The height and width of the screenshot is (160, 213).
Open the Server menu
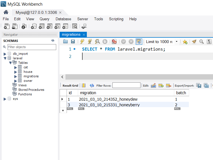coord(83,19)
